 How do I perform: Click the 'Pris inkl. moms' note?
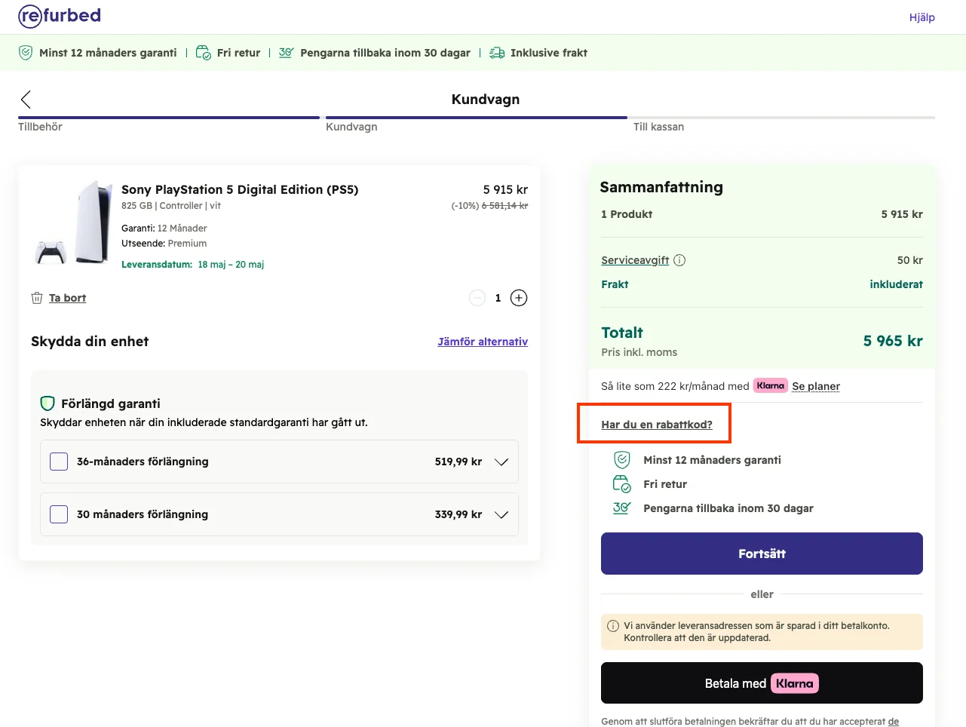(x=639, y=352)
